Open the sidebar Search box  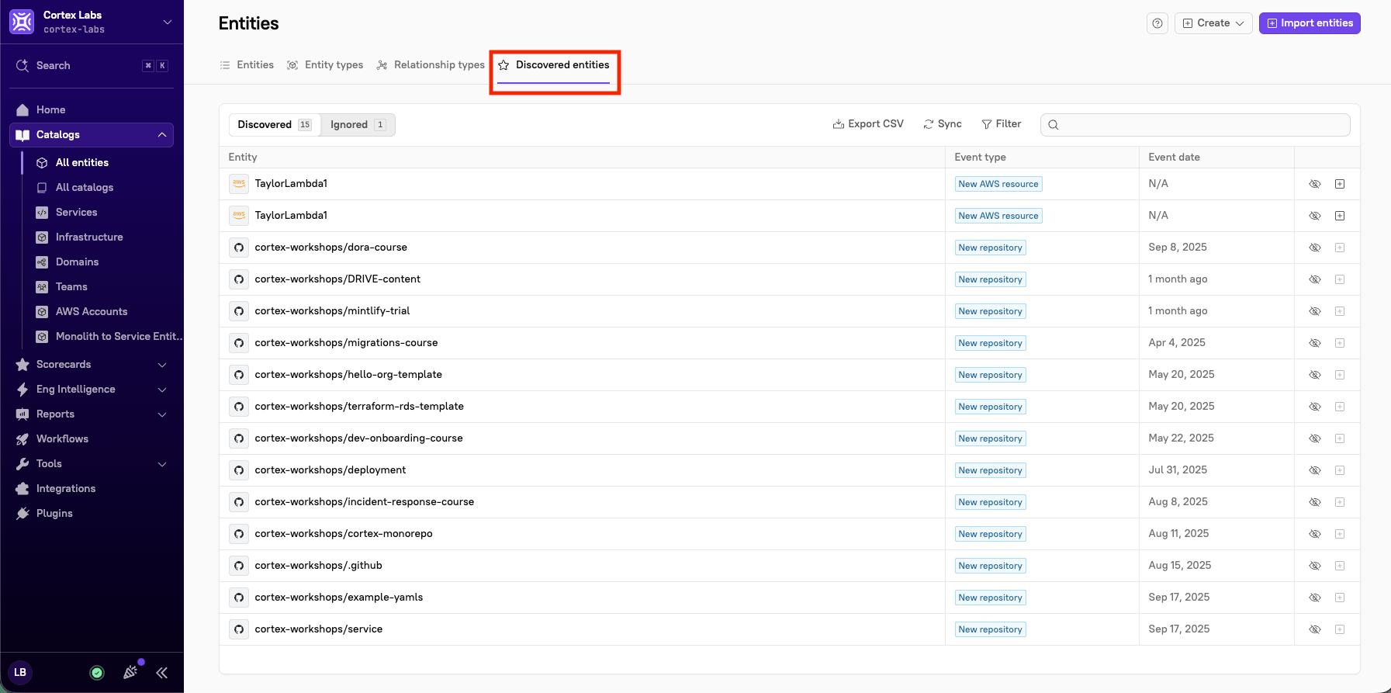(x=92, y=66)
